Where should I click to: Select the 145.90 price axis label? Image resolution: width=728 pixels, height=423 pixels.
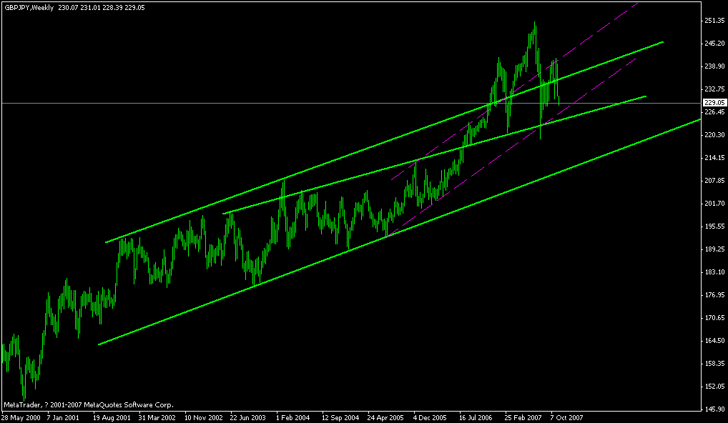click(x=714, y=409)
